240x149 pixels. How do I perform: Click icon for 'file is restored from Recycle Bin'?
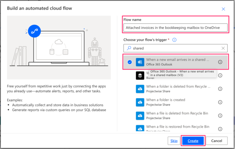point(140,128)
